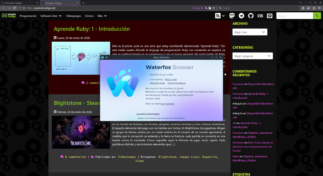Select the second Picando Código tab
This screenshot has width=323, height=176.
point(60,3)
